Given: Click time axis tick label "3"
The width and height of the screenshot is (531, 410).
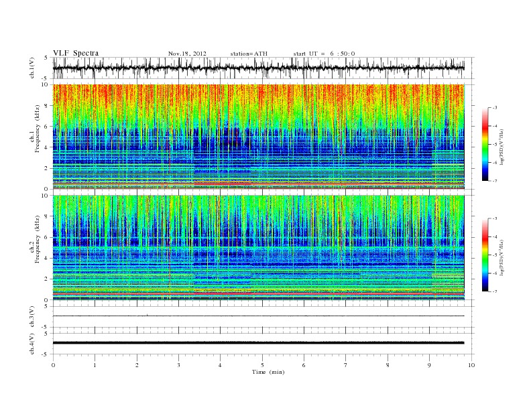Looking at the screenshot, I should click(x=178, y=365).
